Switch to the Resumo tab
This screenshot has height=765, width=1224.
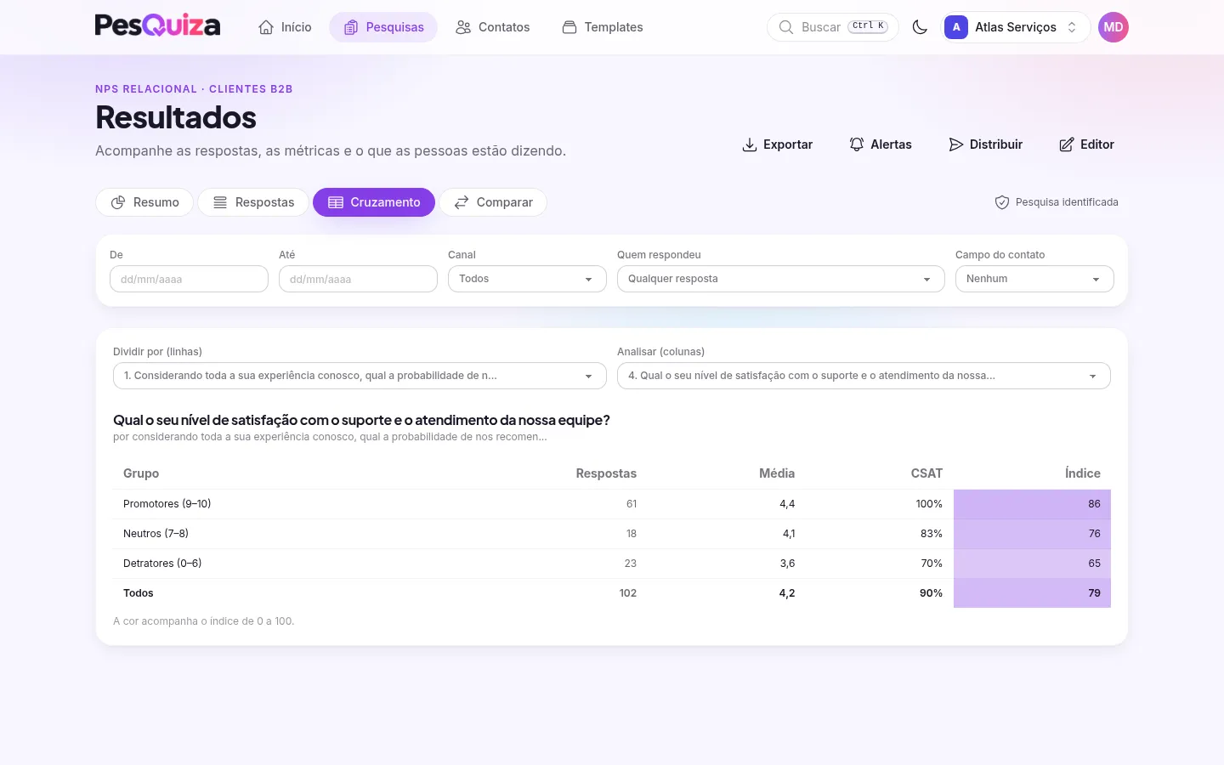(144, 202)
